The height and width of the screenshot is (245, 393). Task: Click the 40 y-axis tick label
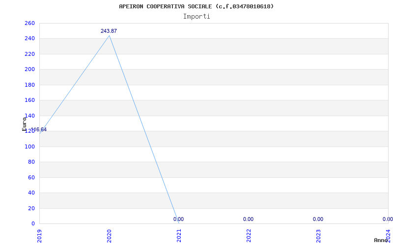(31, 193)
